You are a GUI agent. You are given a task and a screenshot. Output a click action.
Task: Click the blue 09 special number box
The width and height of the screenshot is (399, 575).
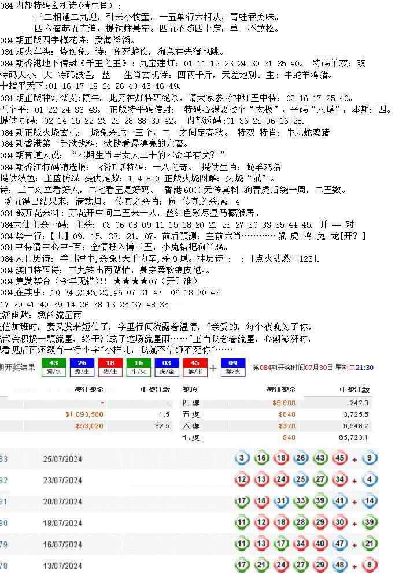point(234,367)
